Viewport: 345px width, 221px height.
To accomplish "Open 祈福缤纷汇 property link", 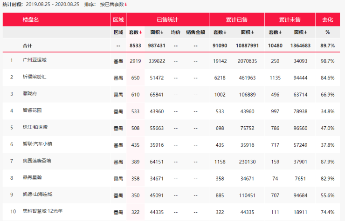I will coord(34,77).
